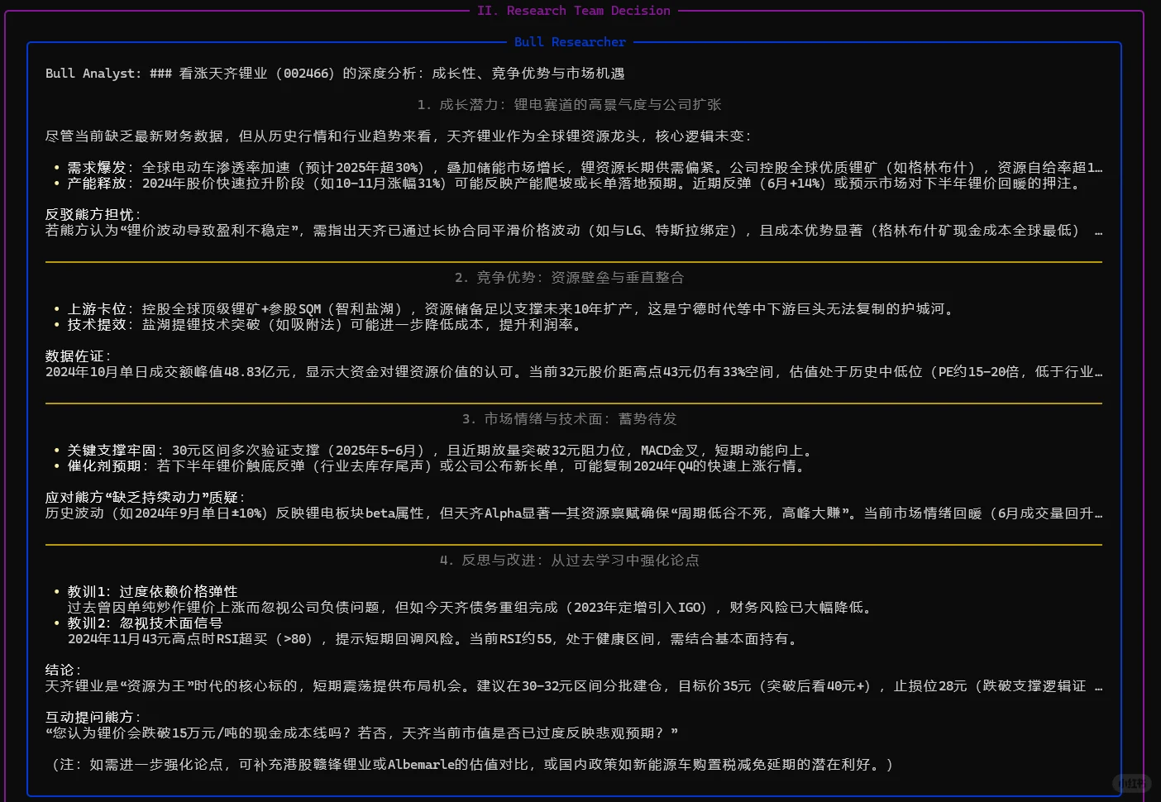This screenshot has height=802, width=1161.
Task: Select the Bull Researcher panel header
Action: point(570,41)
